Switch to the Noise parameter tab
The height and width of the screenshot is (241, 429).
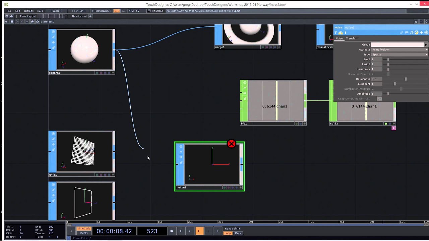pos(340,38)
